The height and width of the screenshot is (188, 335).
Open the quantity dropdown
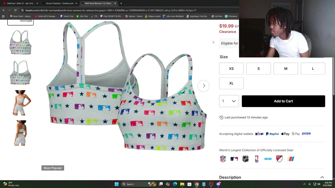229,101
